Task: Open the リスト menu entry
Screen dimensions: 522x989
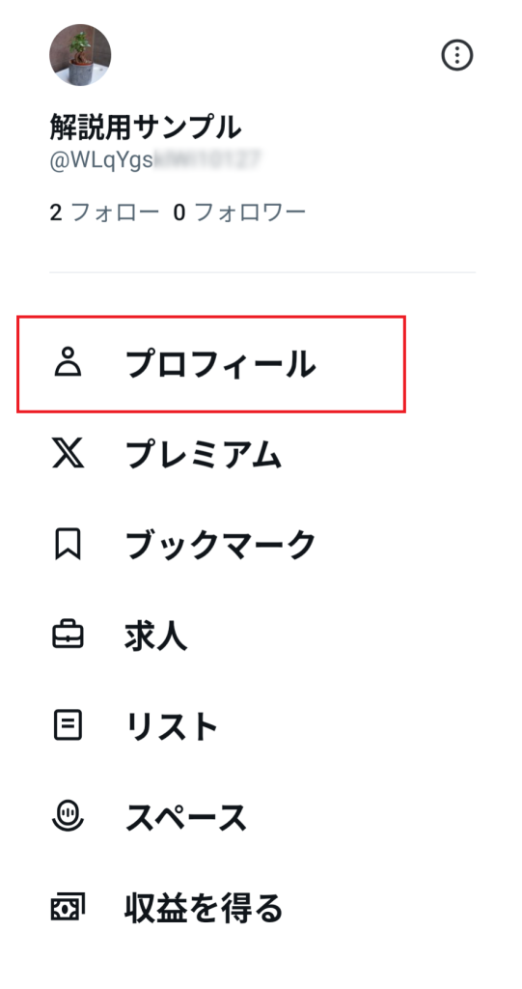Action: tap(172, 726)
